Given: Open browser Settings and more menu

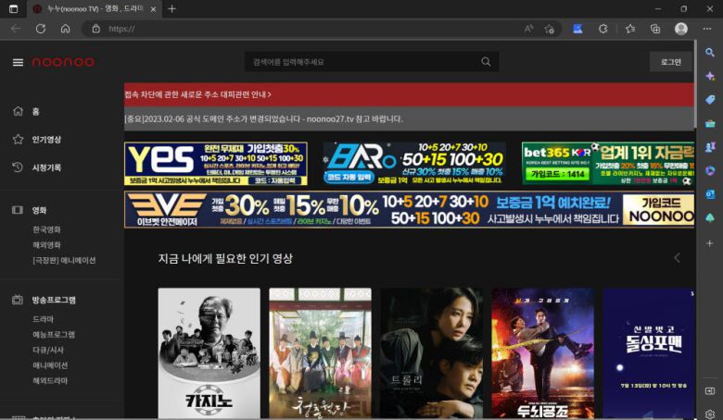Looking at the screenshot, I should (707, 29).
